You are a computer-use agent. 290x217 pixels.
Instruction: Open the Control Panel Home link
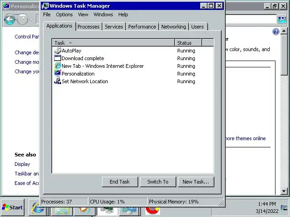point(27,37)
